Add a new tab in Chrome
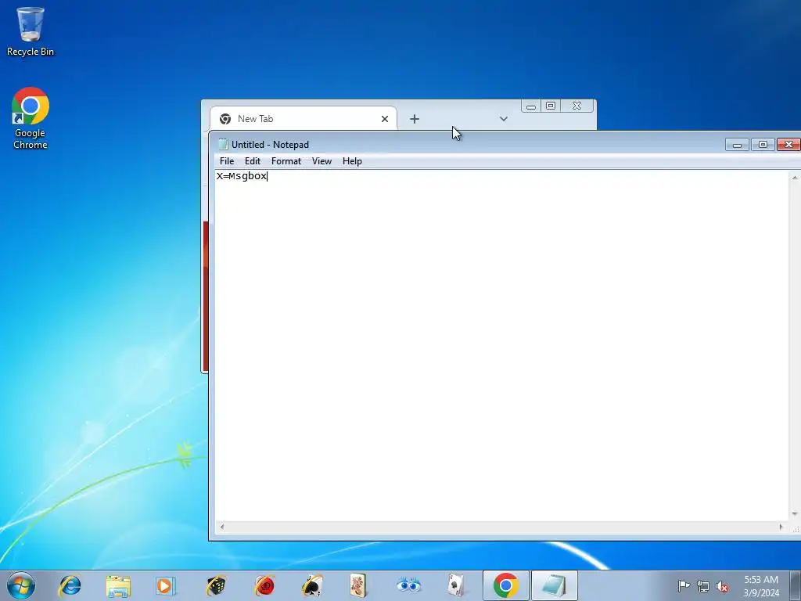Image resolution: width=801 pixels, height=601 pixels. 415,119
